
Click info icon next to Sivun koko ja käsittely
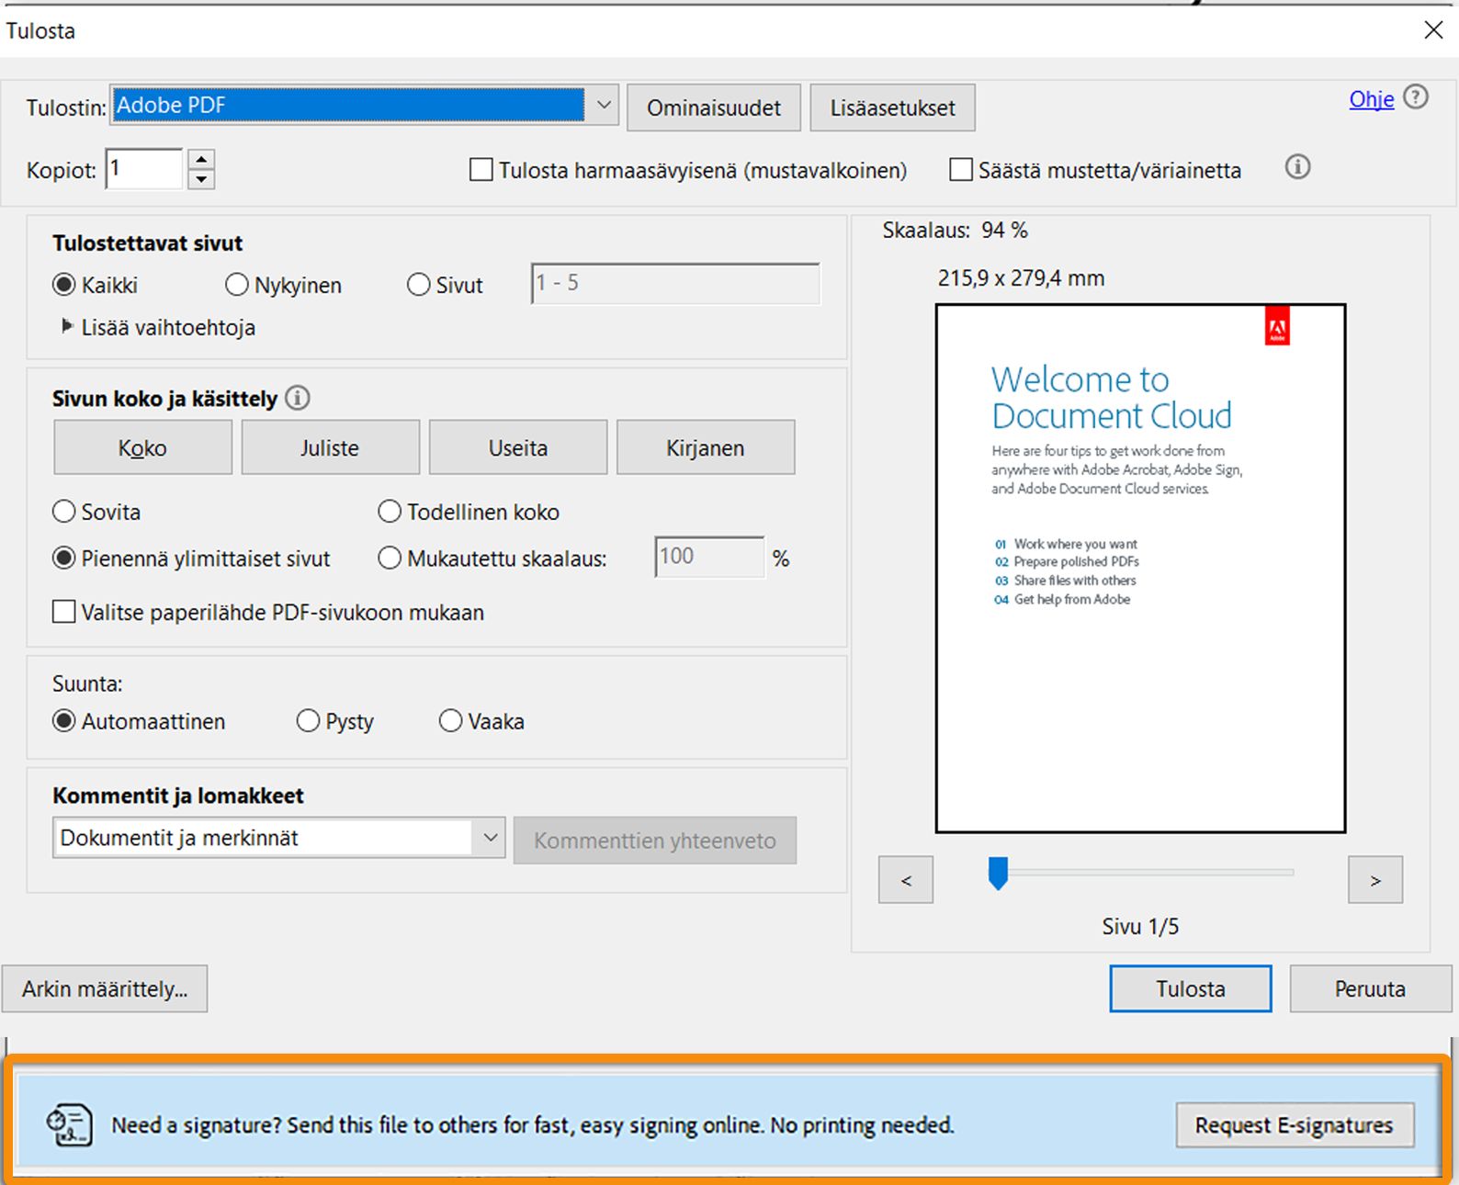point(298,399)
